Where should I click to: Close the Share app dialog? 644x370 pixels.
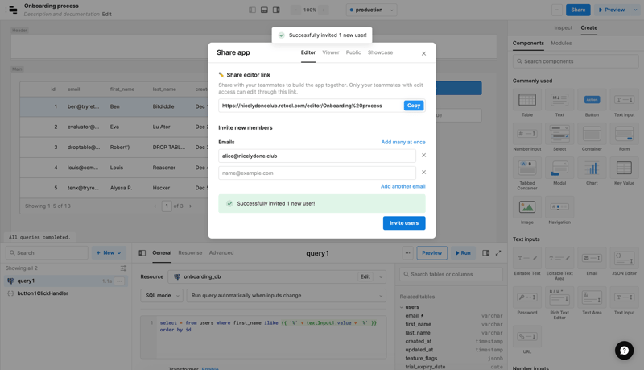coord(424,53)
